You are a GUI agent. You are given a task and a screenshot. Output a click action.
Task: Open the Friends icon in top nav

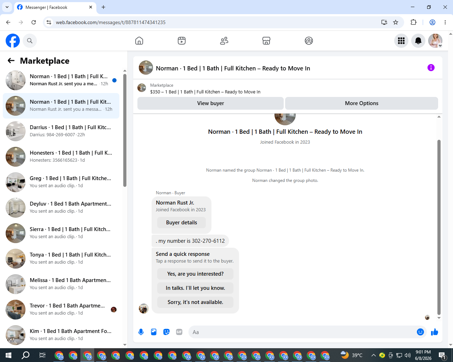pos(224,41)
